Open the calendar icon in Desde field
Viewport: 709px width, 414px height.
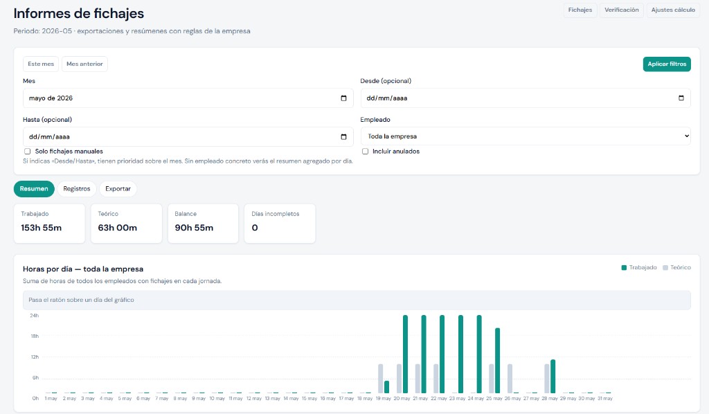[x=681, y=98]
